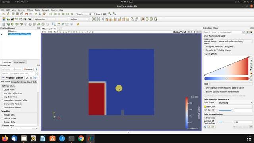Click the Warp By Vector icon
Viewport: 254px width, 143px height.
pyautogui.click(x=39, y=24)
